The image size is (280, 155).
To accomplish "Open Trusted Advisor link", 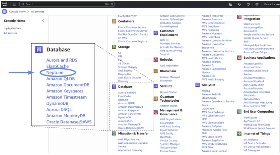I will (x=169, y=148).
